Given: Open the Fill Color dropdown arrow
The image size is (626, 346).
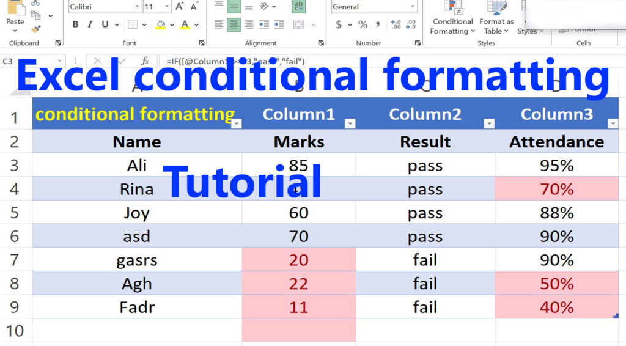Looking at the screenshot, I should tap(172, 24).
